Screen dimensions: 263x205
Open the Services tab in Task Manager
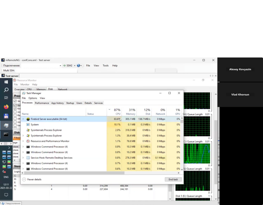point(98,103)
